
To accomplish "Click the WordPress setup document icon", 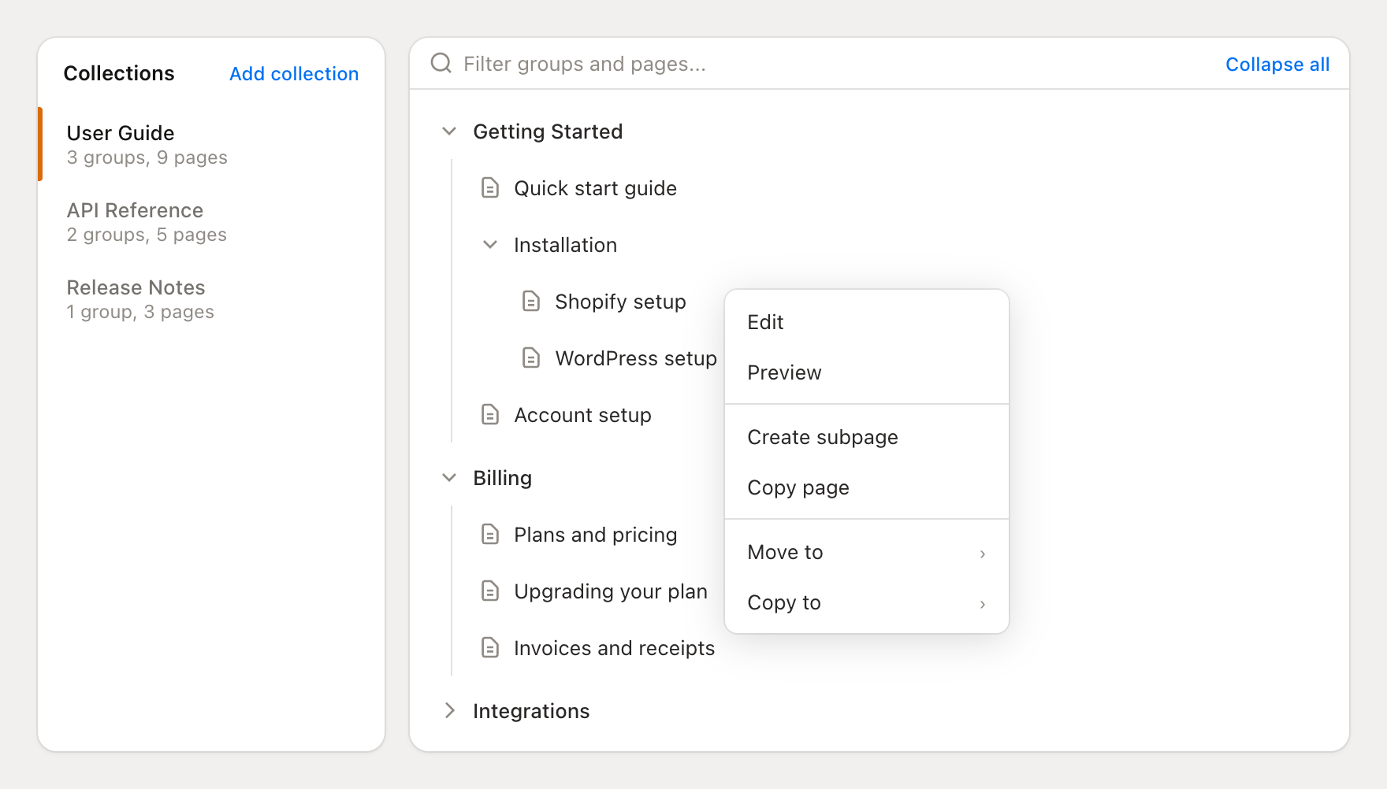I will [x=531, y=358].
